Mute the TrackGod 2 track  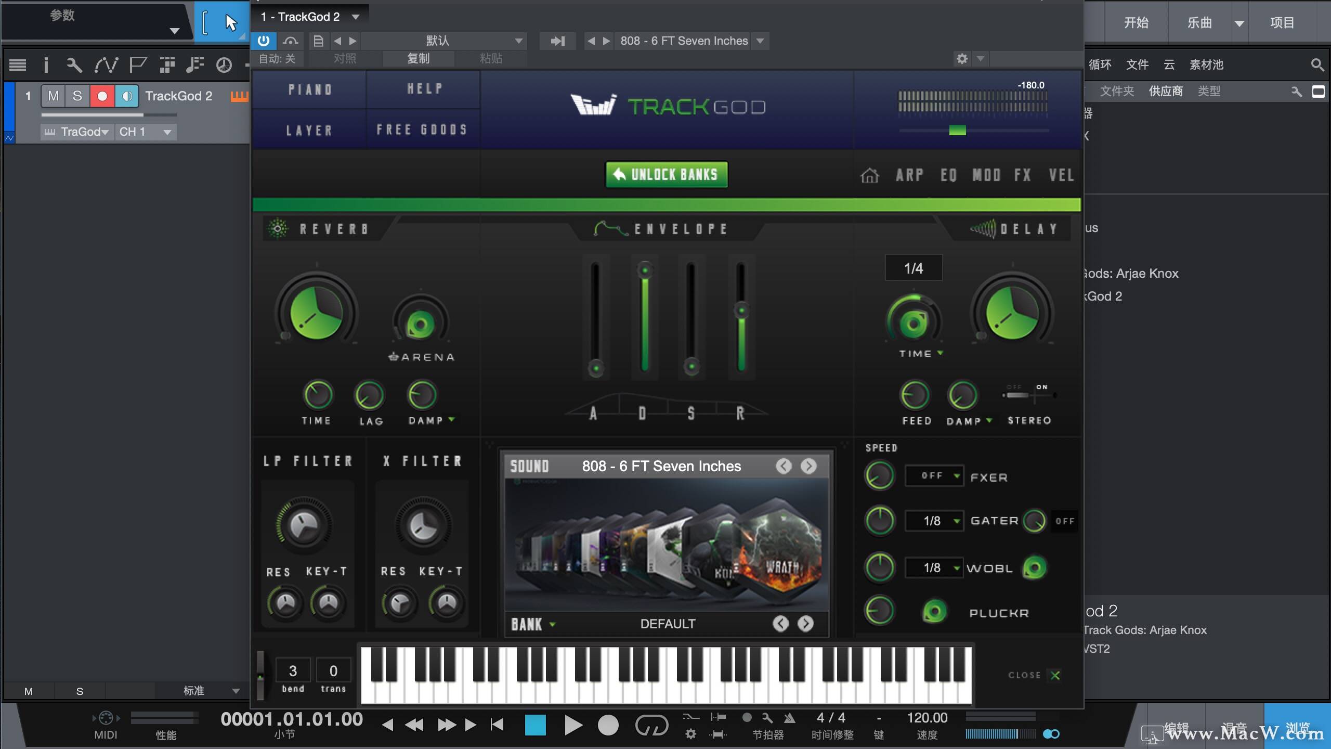coord(53,96)
